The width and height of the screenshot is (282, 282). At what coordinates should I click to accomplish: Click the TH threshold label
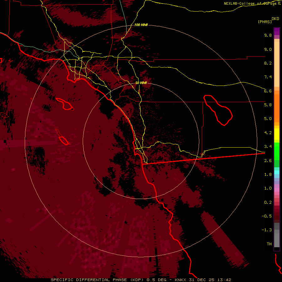click(269, 244)
